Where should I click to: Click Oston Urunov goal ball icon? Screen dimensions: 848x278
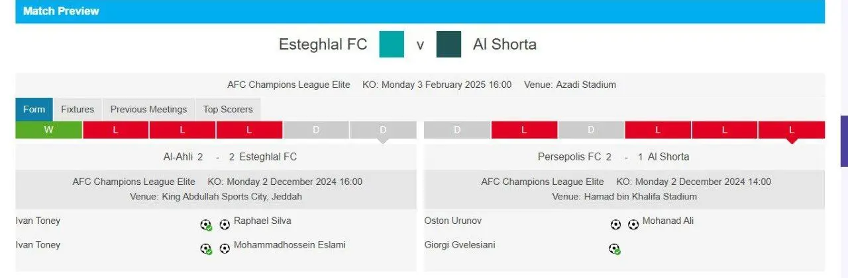click(x=615, y=225)
